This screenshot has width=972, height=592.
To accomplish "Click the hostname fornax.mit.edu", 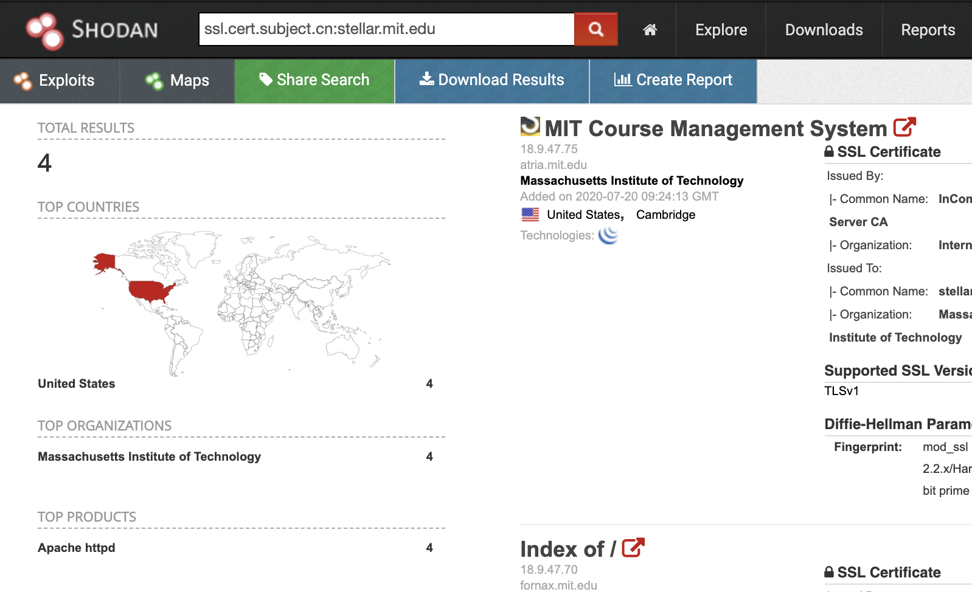I will pyautogui.click(x=558, y=585).
